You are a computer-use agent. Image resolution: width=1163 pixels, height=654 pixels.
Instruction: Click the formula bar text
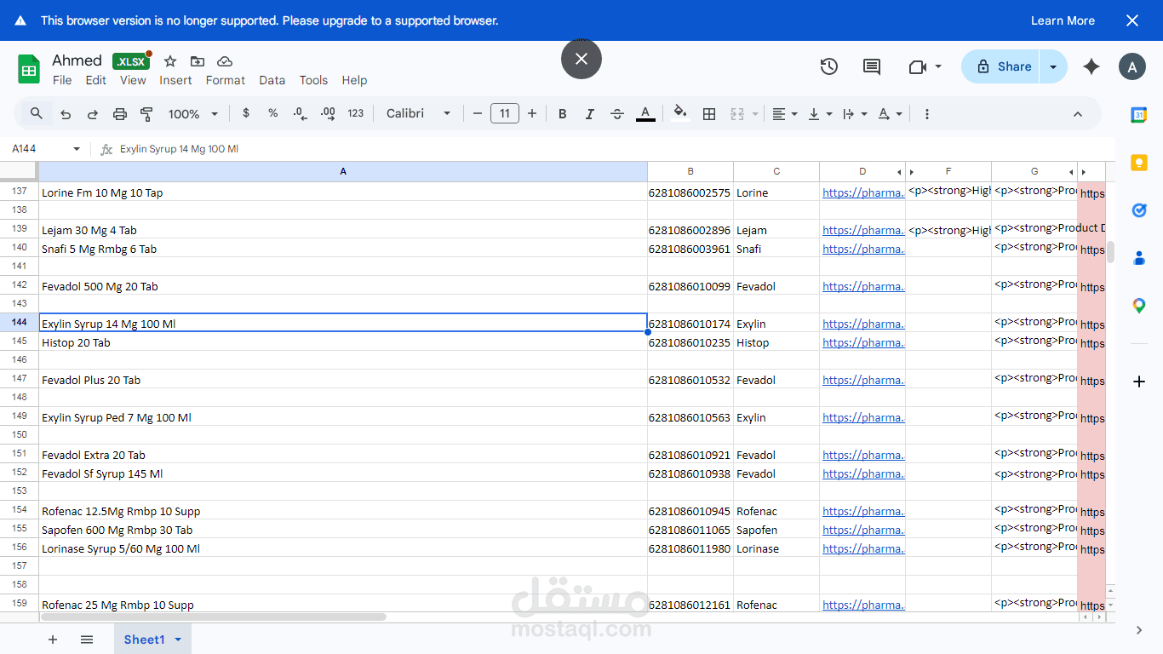(179, 149)
